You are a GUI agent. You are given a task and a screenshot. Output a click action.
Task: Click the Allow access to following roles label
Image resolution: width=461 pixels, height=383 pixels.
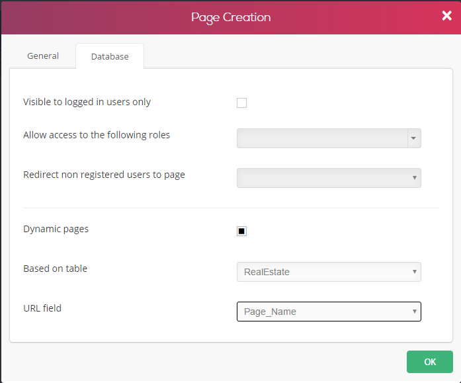(x=97, y=135)
